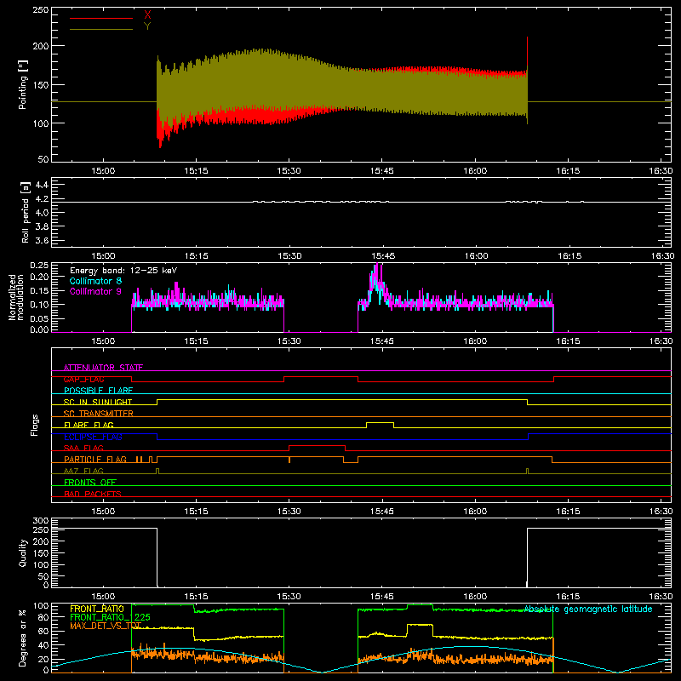Click the 15:45 tick under Roll period plot

point(383,256)
